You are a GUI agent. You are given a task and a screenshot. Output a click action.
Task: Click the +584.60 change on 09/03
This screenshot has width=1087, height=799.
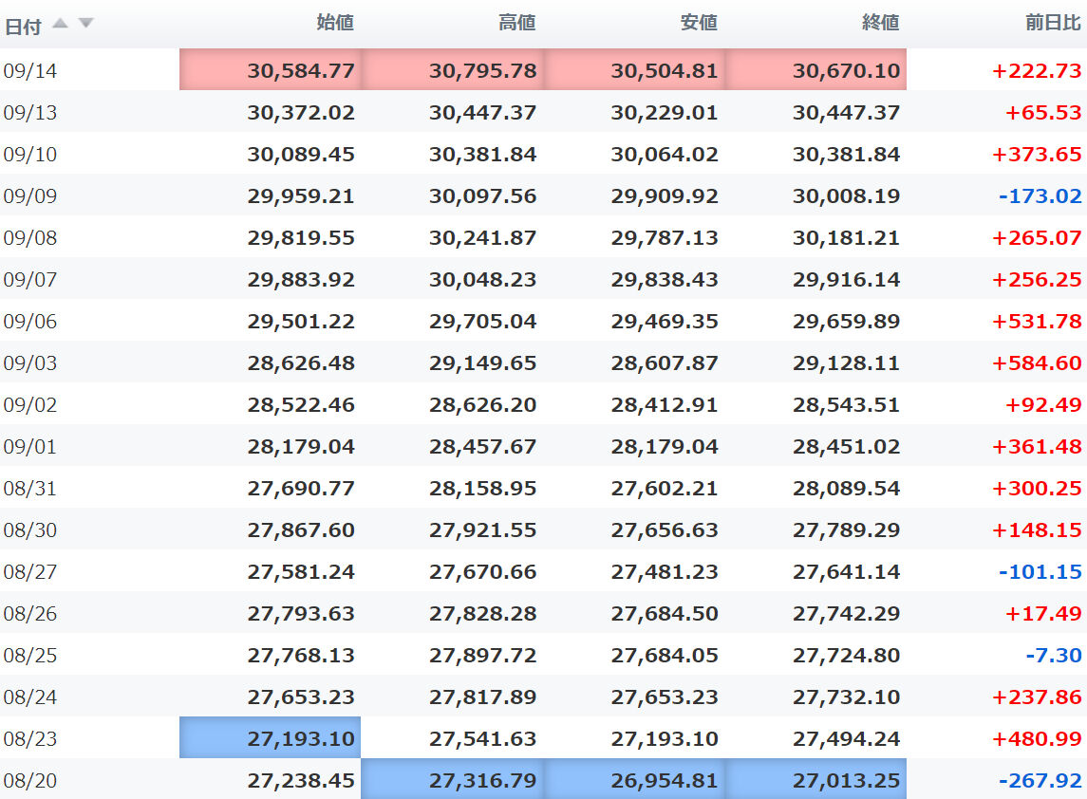coord(1037,362)
